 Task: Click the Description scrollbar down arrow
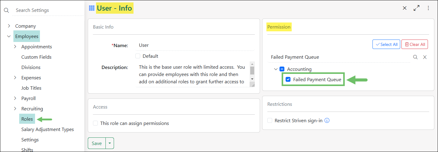[252, 79]
